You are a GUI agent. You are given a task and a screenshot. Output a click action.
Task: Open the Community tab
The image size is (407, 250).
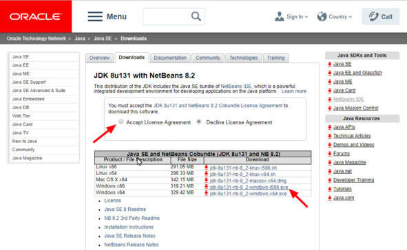pos(208,58)
